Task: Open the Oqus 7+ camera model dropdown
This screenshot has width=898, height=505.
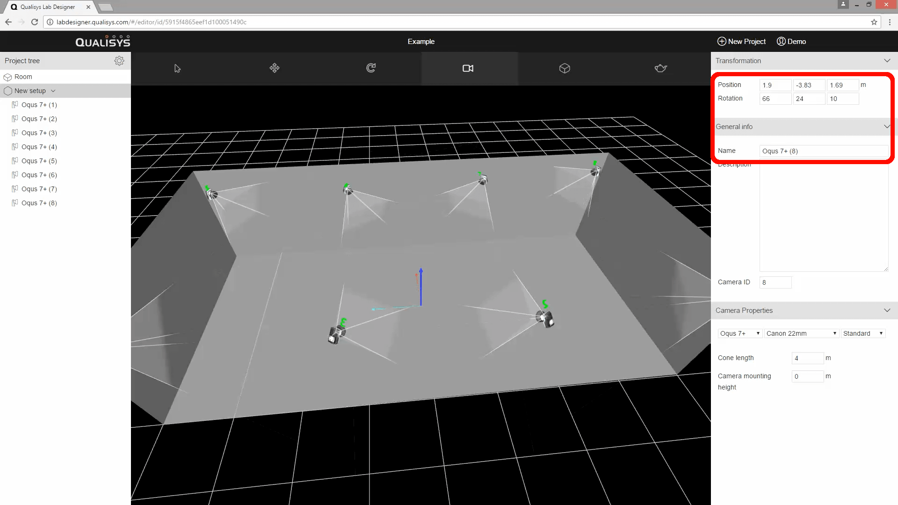Action: [740, 333]
